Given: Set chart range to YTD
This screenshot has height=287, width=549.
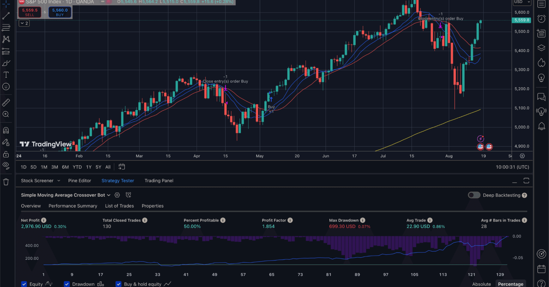Looking at the screenshot, I should click(x=77, y=167).
